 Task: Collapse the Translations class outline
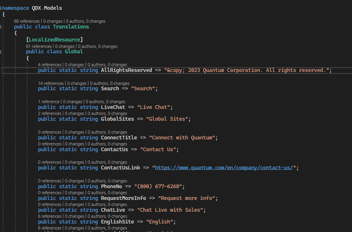(1, 27)
